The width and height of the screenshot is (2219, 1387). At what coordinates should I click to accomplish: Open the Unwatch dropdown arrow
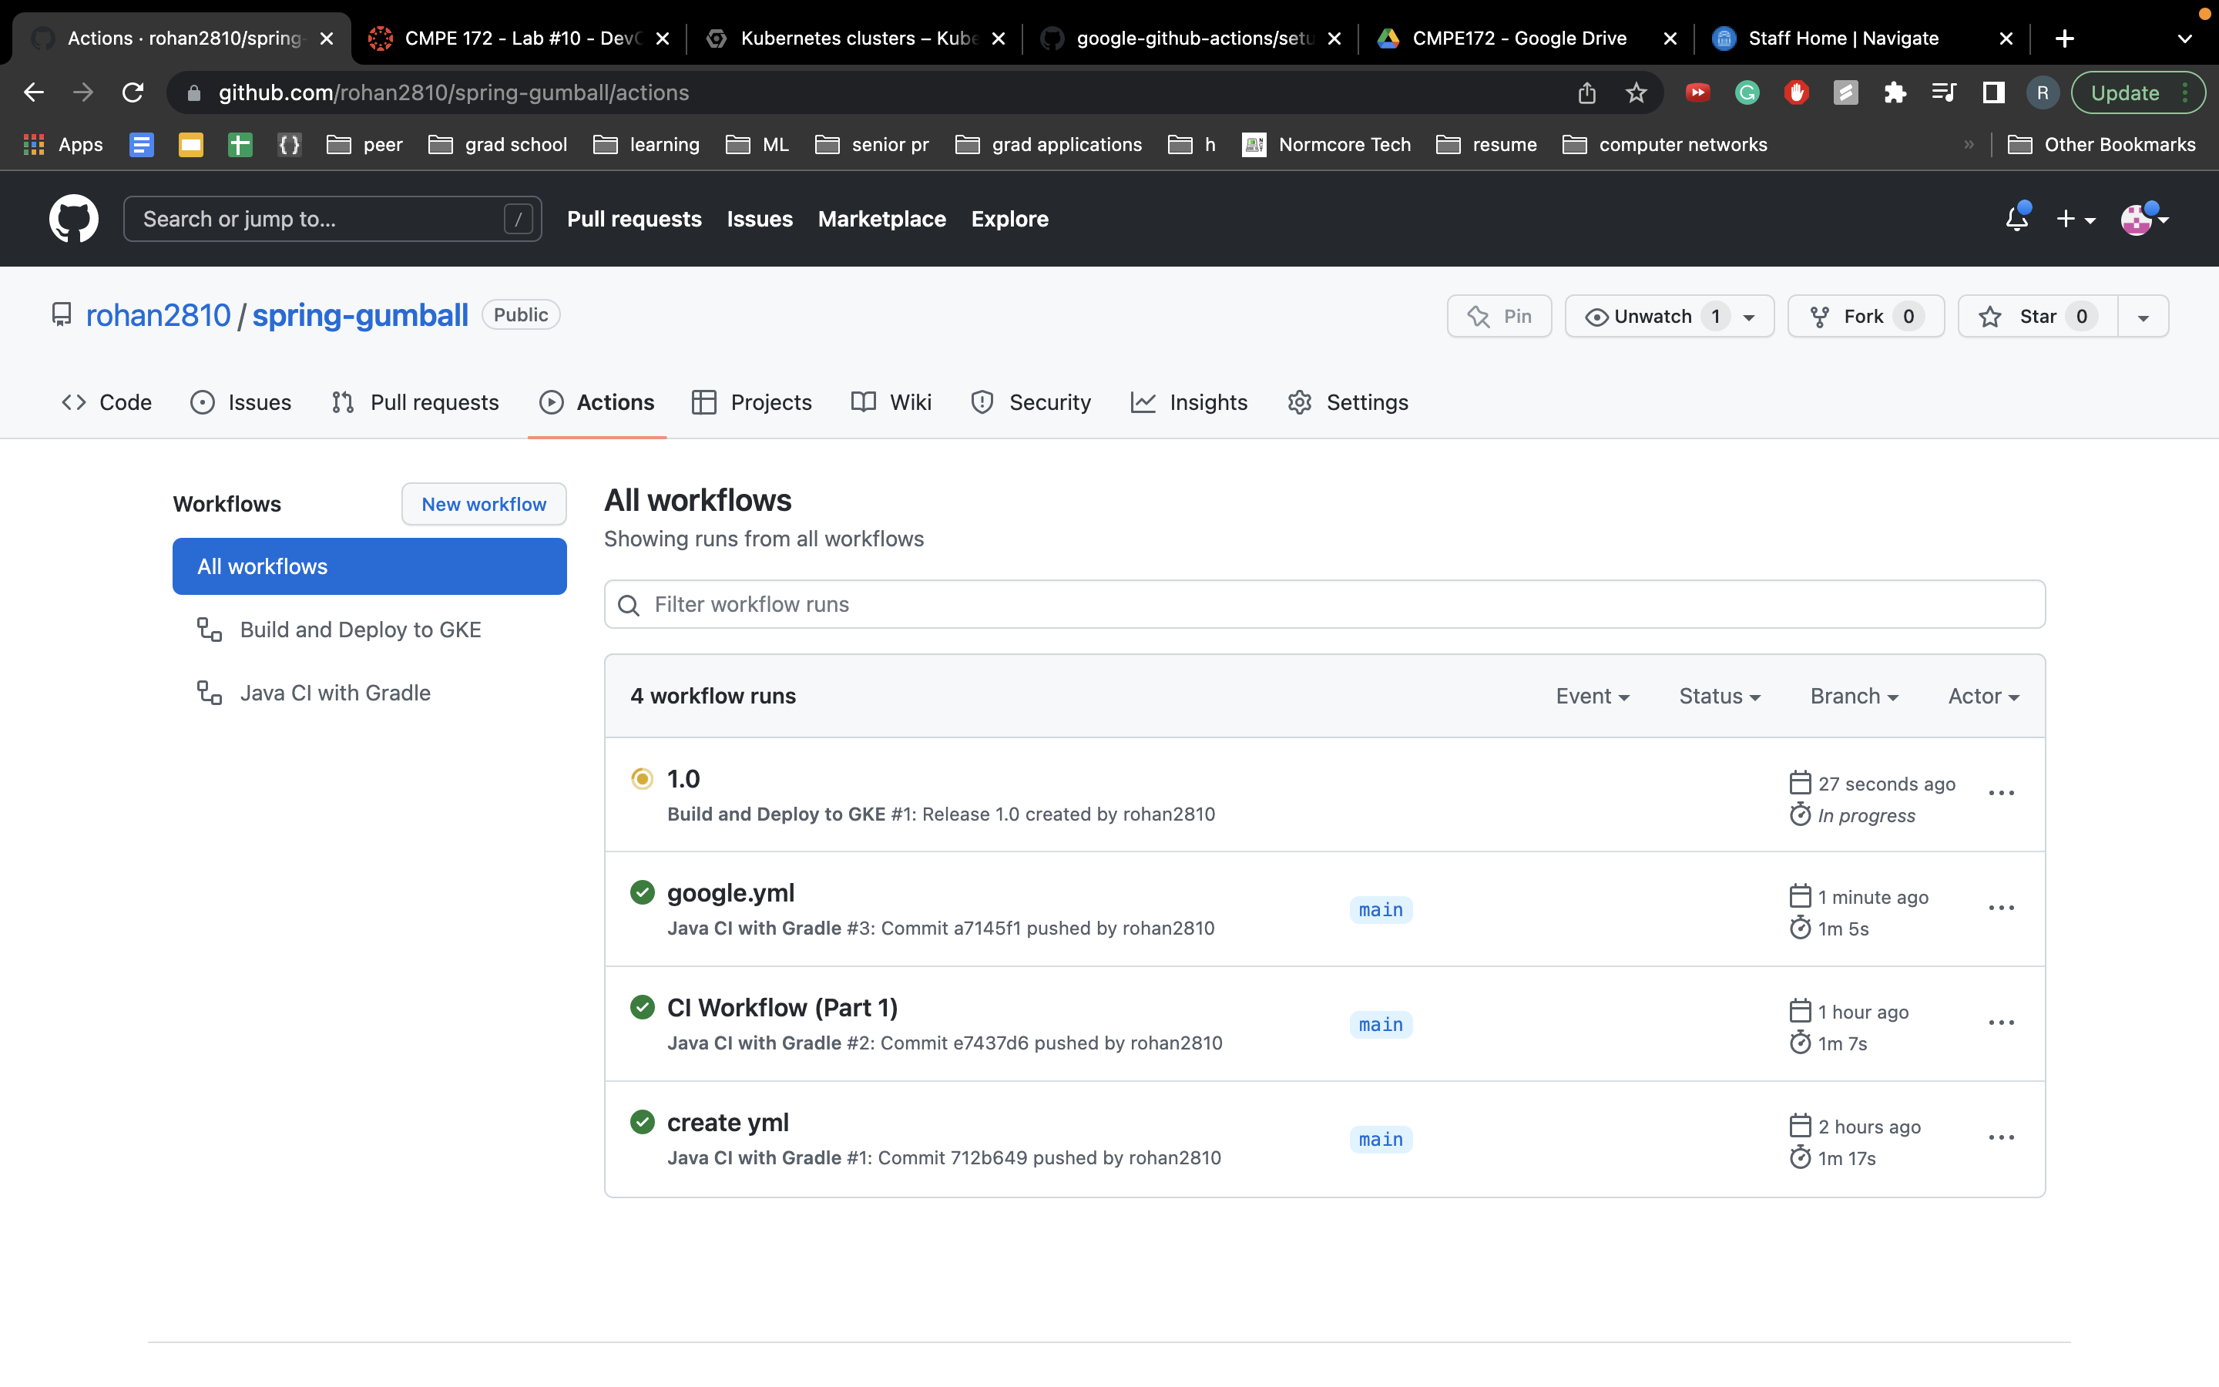coord(1750,317)
